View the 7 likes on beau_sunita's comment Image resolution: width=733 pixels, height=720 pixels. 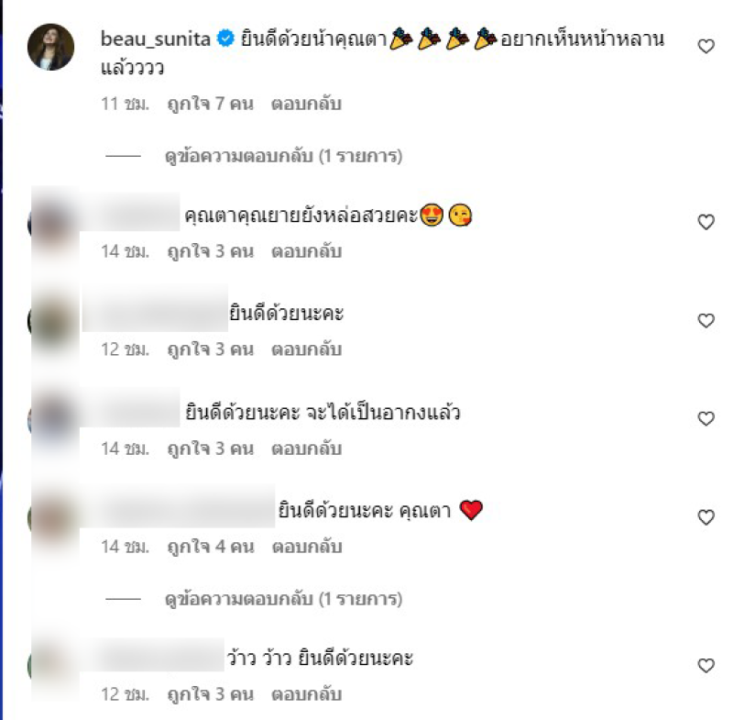point(211,104)
